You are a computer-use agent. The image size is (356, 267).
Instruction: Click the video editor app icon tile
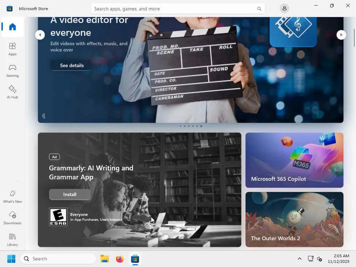pos(293,31)
